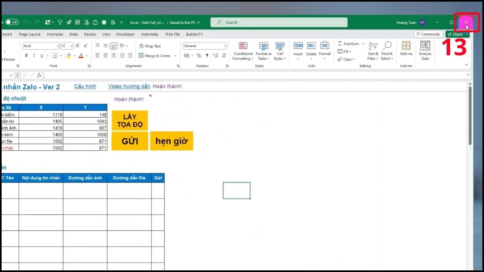Screen dimensions: 484x272
Task: Open the Page Layout tab
Action: pos(30,35)
